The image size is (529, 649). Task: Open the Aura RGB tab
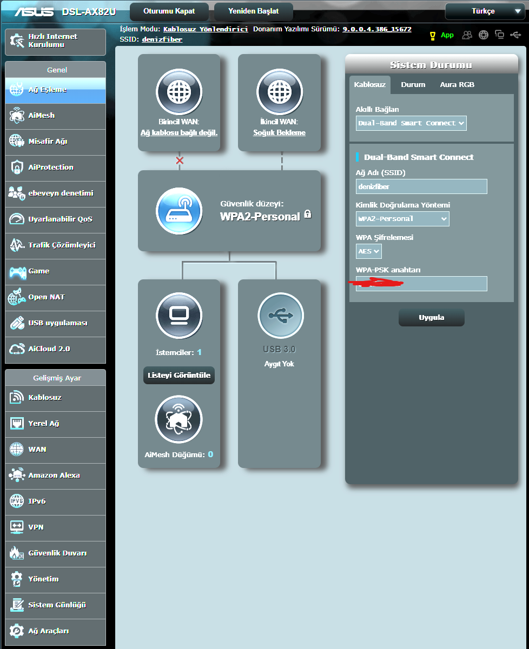coord(457,85)
